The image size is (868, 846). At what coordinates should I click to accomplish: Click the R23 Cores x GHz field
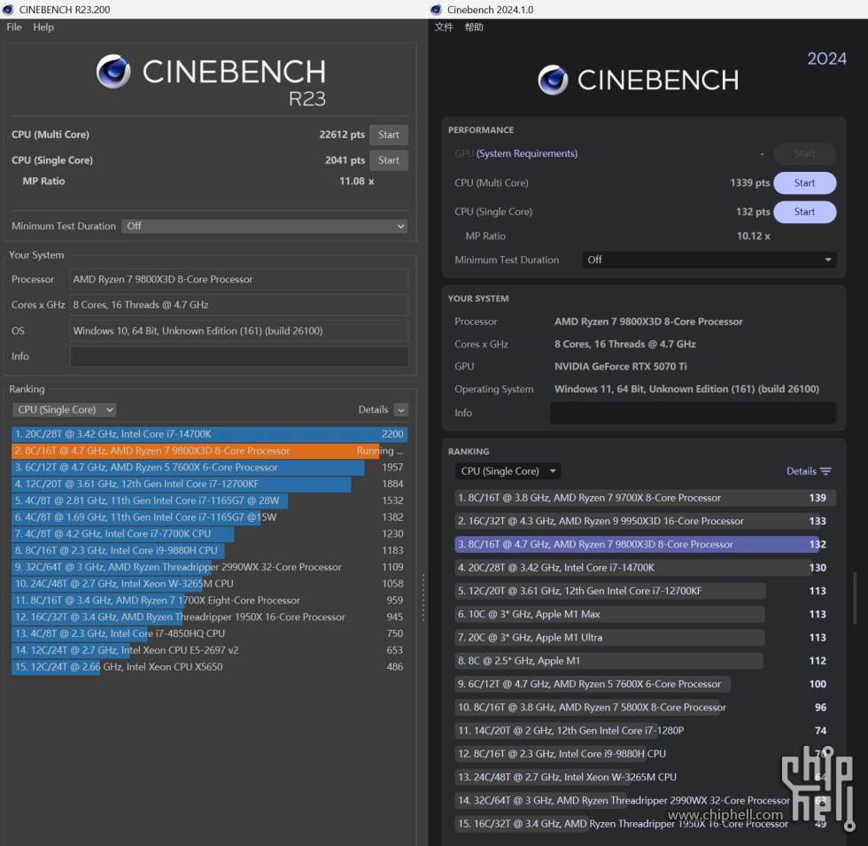239,305
